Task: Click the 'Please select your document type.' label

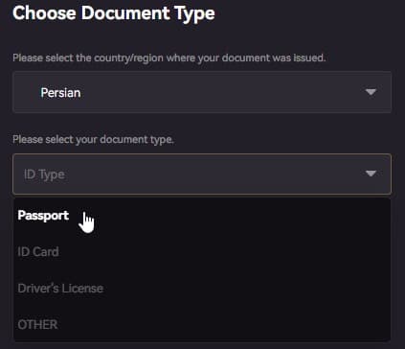Action: coord(93,140)
